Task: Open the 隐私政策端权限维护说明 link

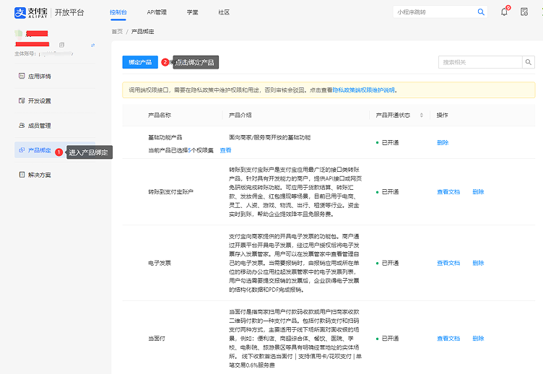Action: (x=363, y=90)
